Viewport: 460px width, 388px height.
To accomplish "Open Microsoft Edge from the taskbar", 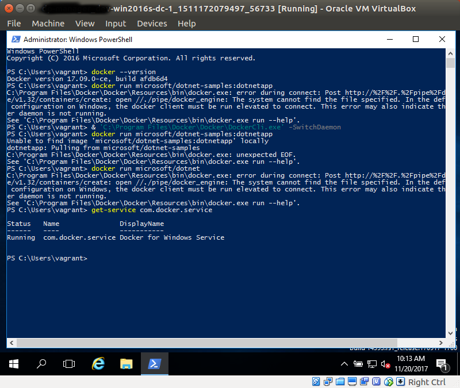I will (98, 364).
